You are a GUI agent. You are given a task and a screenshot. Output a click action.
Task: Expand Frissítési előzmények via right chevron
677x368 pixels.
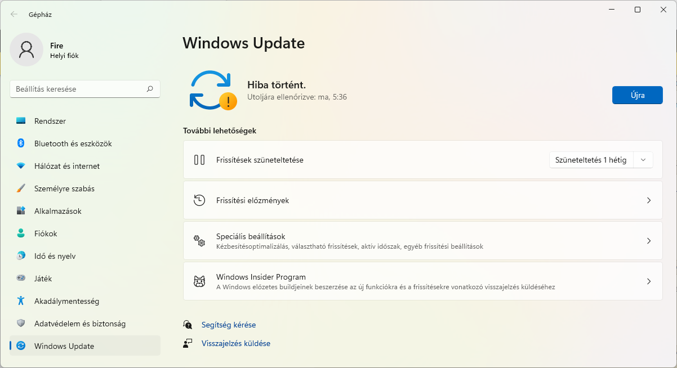tap(649, 200)
